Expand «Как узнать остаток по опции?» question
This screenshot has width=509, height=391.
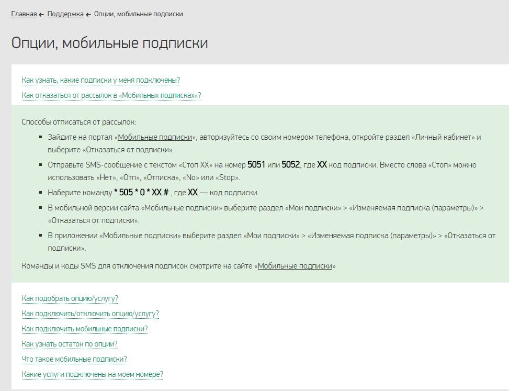point(70,344)
